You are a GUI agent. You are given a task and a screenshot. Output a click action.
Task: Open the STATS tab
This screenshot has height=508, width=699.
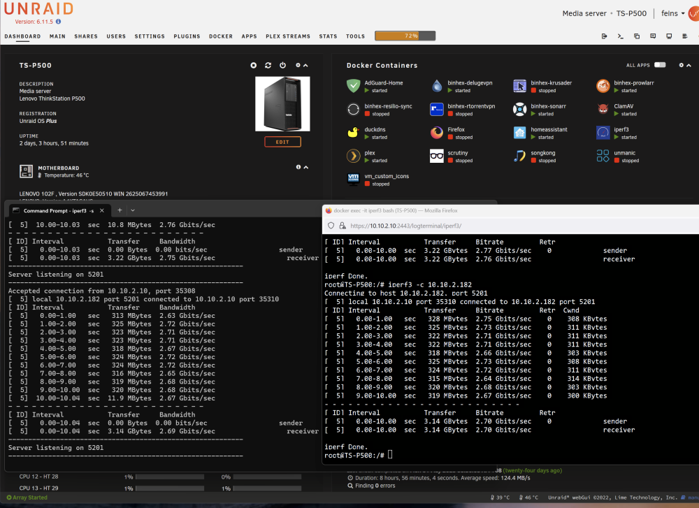pos(328,36)
